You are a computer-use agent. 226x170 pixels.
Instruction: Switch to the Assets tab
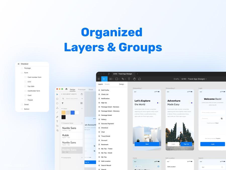[x=107, y=84]
